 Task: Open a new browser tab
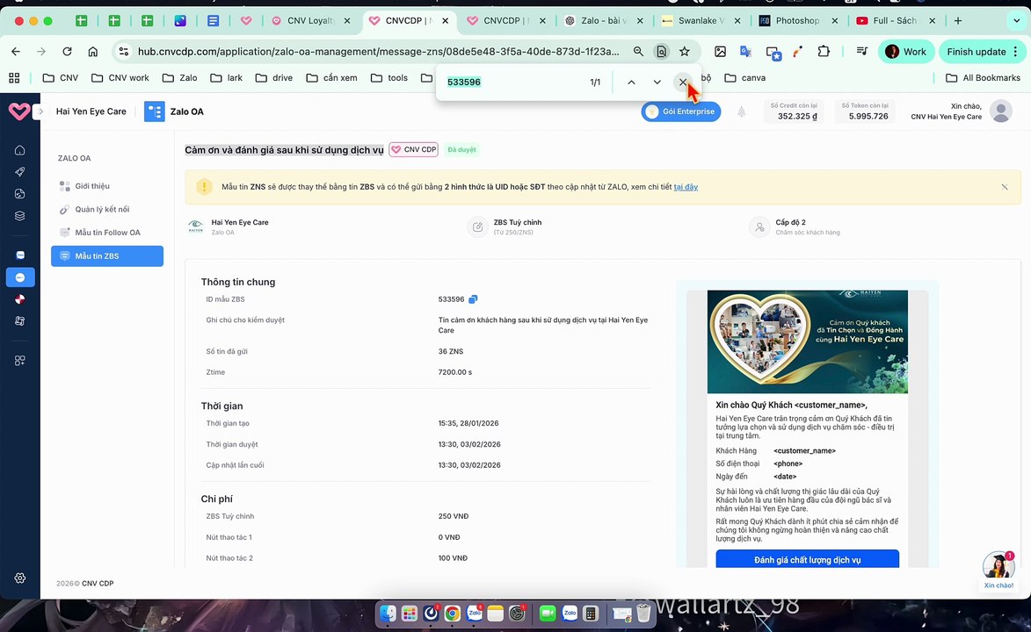(x=958, y=20)
